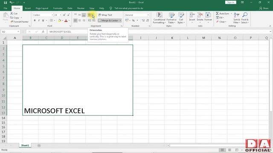The height and width of the screenshot is (153, 273).
Task: Open the File tab
Action: click(x=6, y=8)
